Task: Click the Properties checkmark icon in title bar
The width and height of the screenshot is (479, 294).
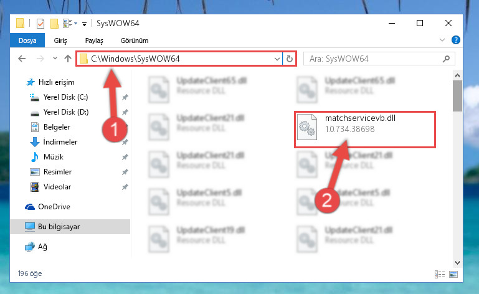Action: point(40,24)
